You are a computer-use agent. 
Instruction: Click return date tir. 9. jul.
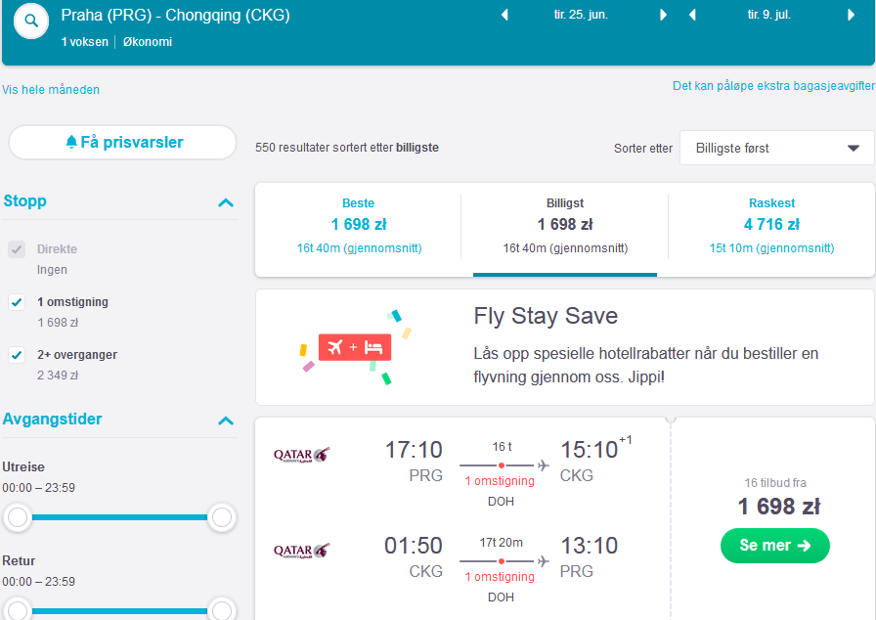click(x=769, y=15)
